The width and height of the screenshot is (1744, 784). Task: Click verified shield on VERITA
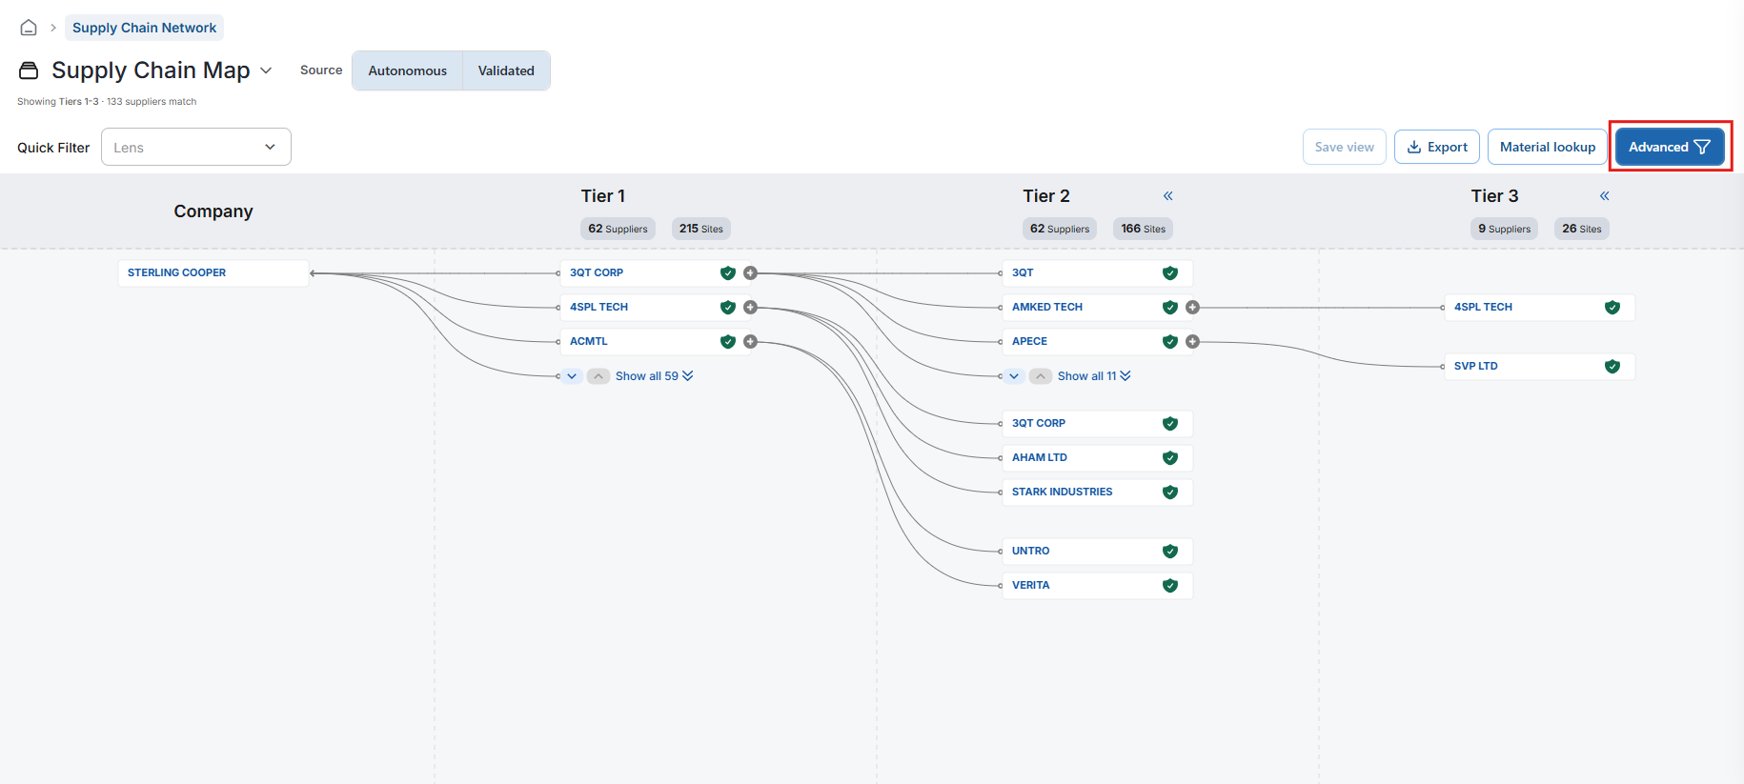pos(1170,586)
